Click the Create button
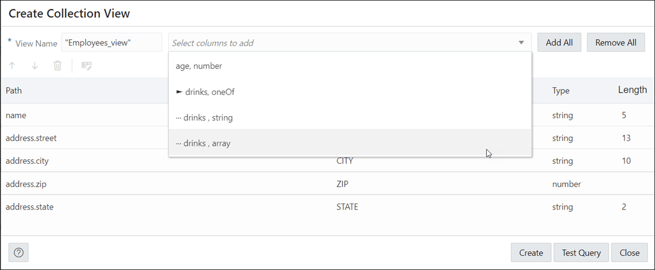The image size is (655, 270). click(531, 253)
